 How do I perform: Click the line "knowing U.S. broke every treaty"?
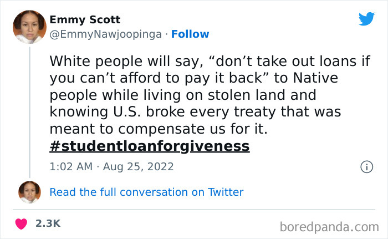tap(195, 112)
